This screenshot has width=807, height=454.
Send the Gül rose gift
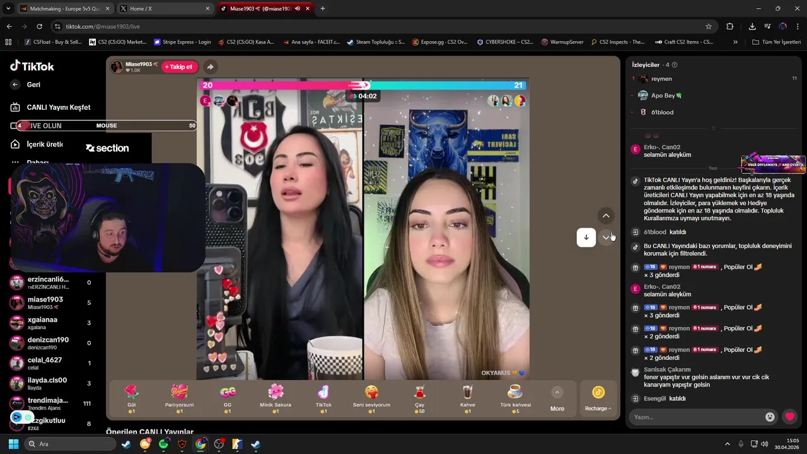(131, 399)
